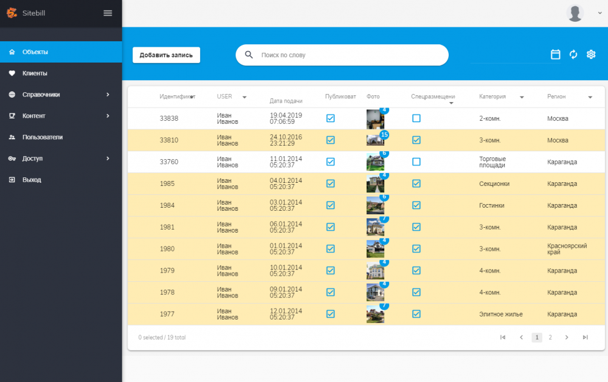The image size is (608, 382).
Task: Expand Доступ submenu chevron
Action: tap(108, 159)
